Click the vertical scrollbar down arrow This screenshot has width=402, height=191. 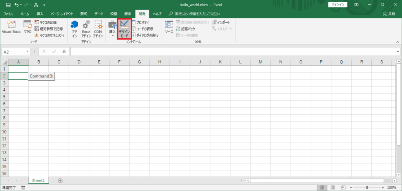(x=399, y=175)
